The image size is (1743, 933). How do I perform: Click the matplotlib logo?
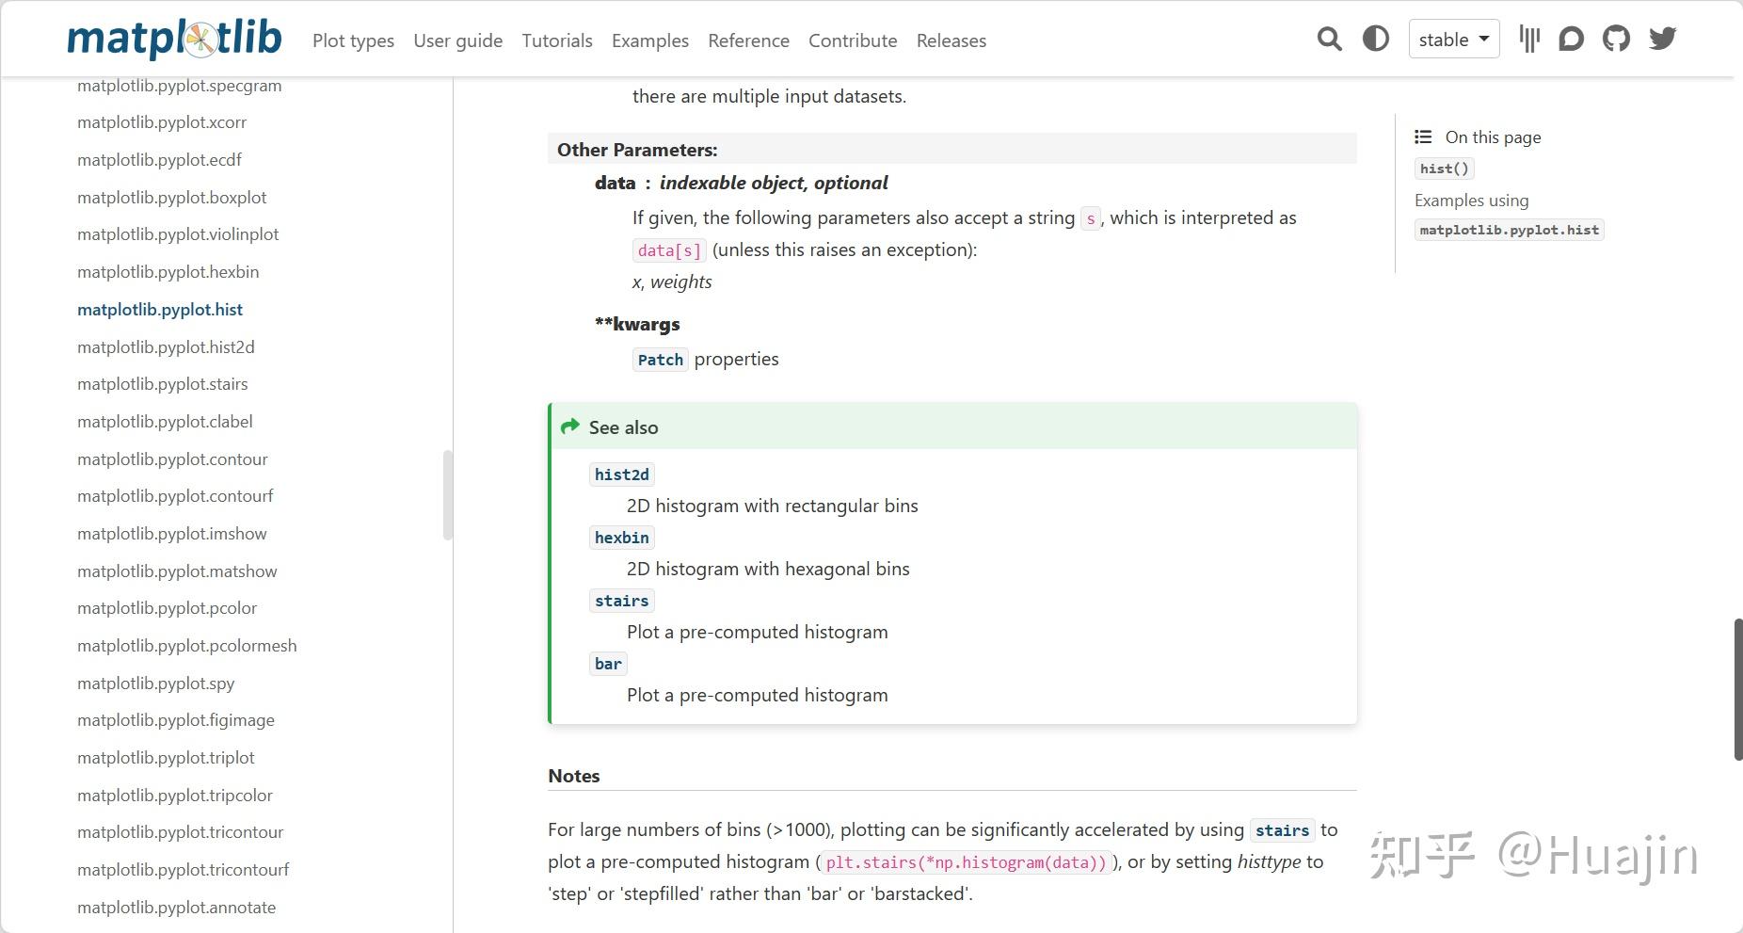[174, 40]
